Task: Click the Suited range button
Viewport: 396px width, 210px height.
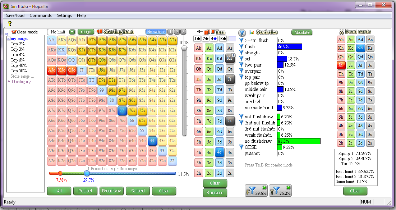Action: tap(138, 191)
